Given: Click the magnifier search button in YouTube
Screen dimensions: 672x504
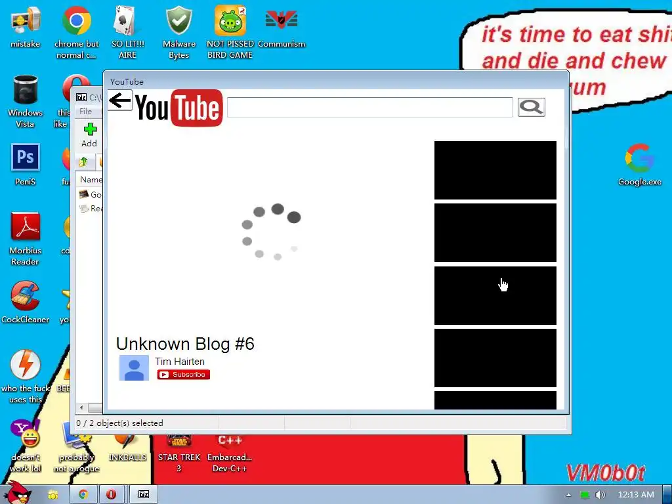Looking at the screenshot, I should [532, 107].
